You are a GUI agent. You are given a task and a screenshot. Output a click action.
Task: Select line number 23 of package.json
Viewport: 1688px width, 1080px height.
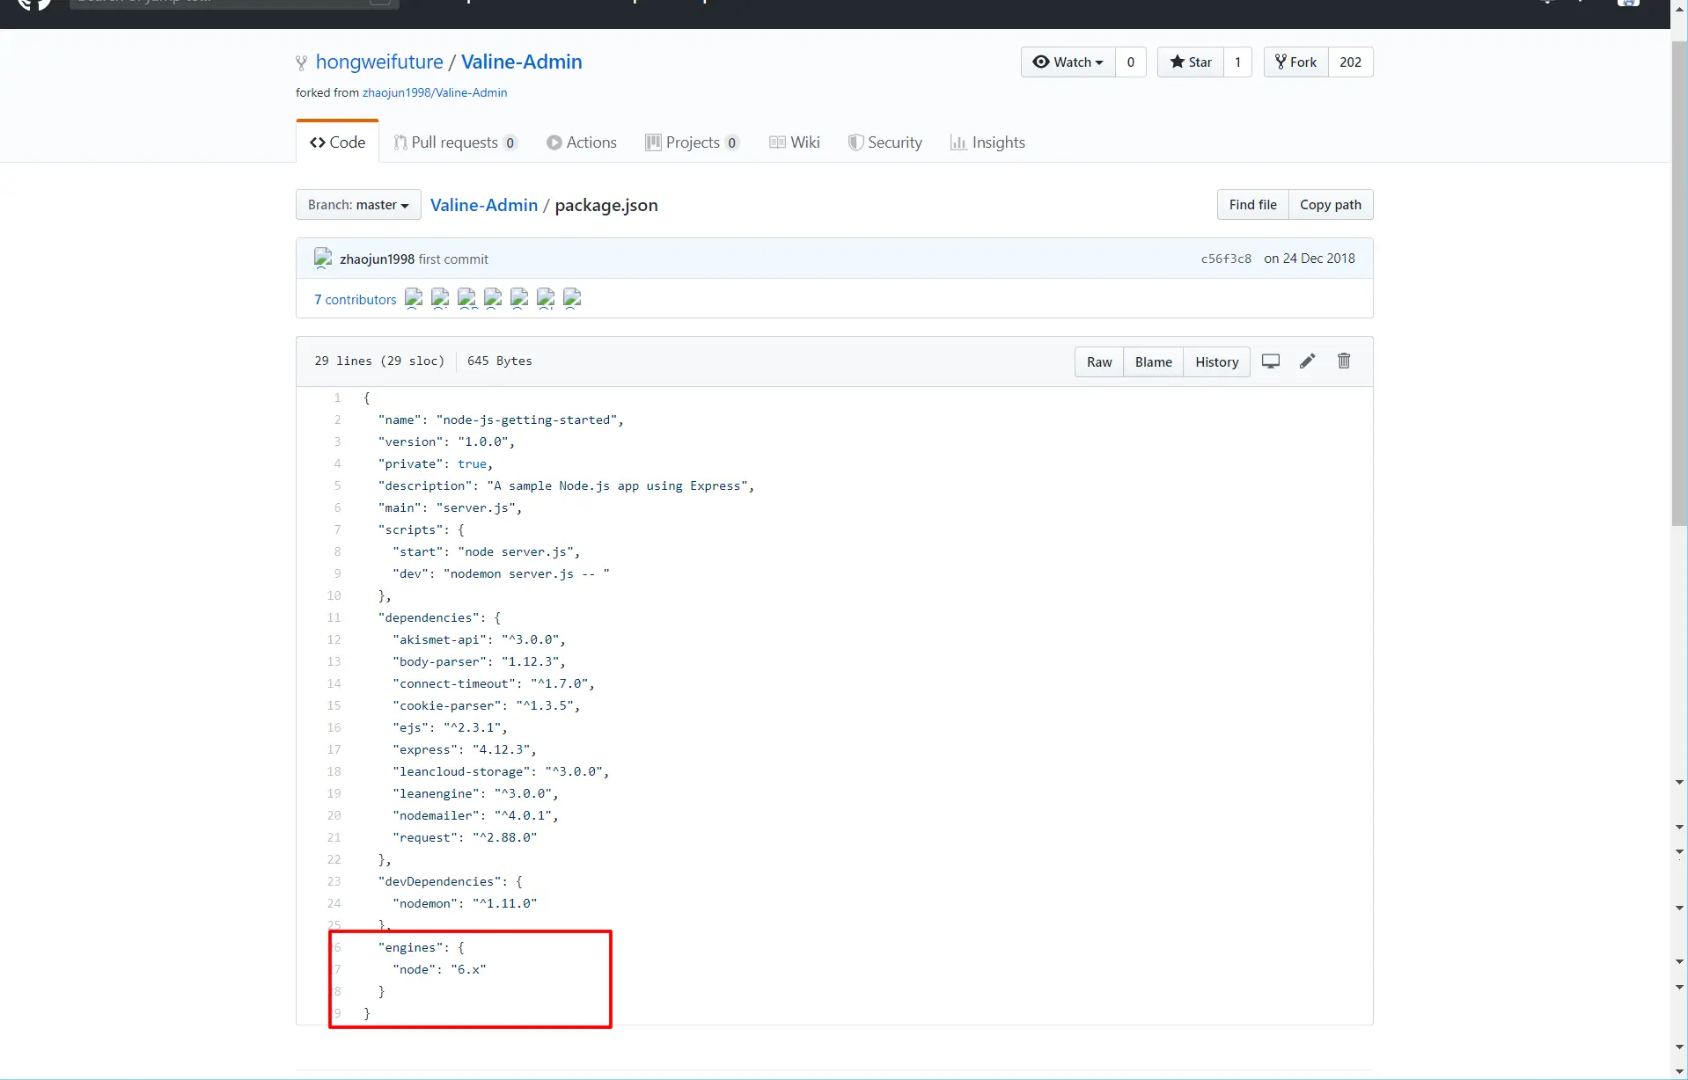click(x=334, y=882)
